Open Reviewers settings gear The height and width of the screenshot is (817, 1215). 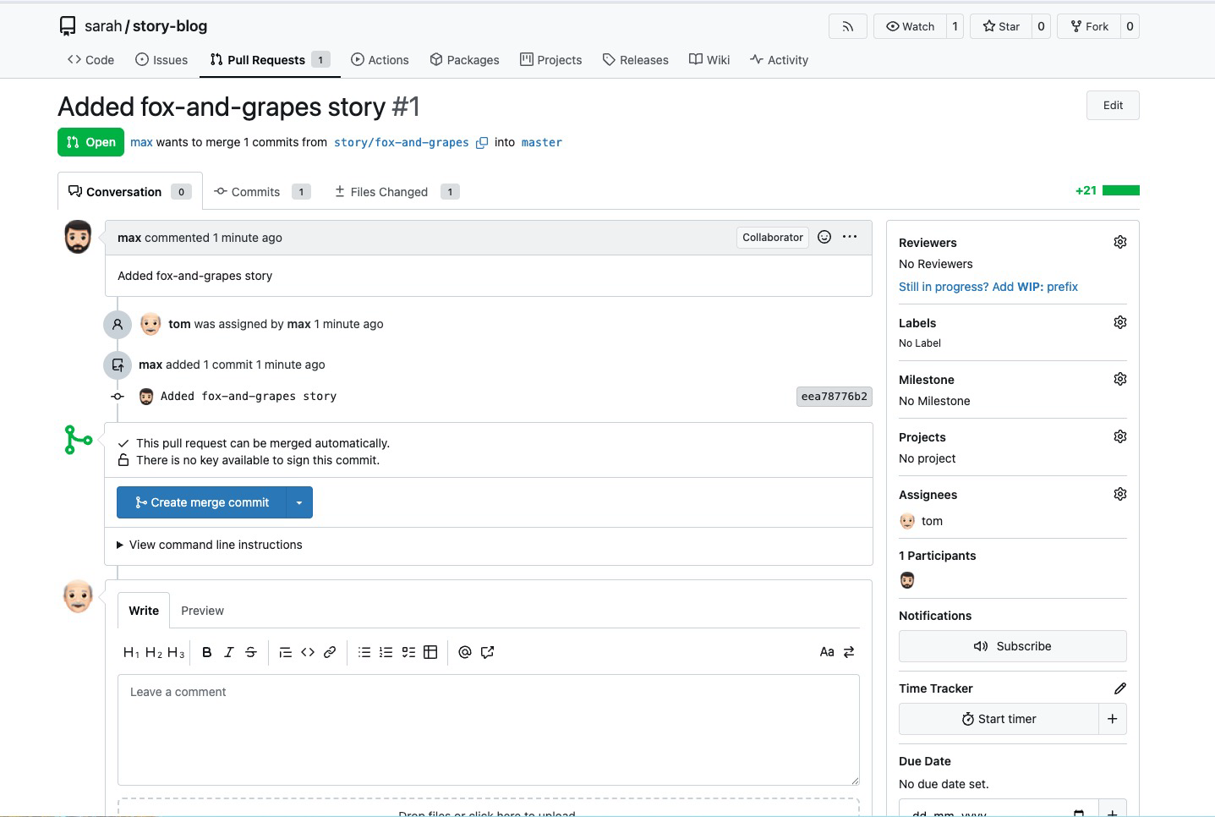click(x=1119, y=243)
